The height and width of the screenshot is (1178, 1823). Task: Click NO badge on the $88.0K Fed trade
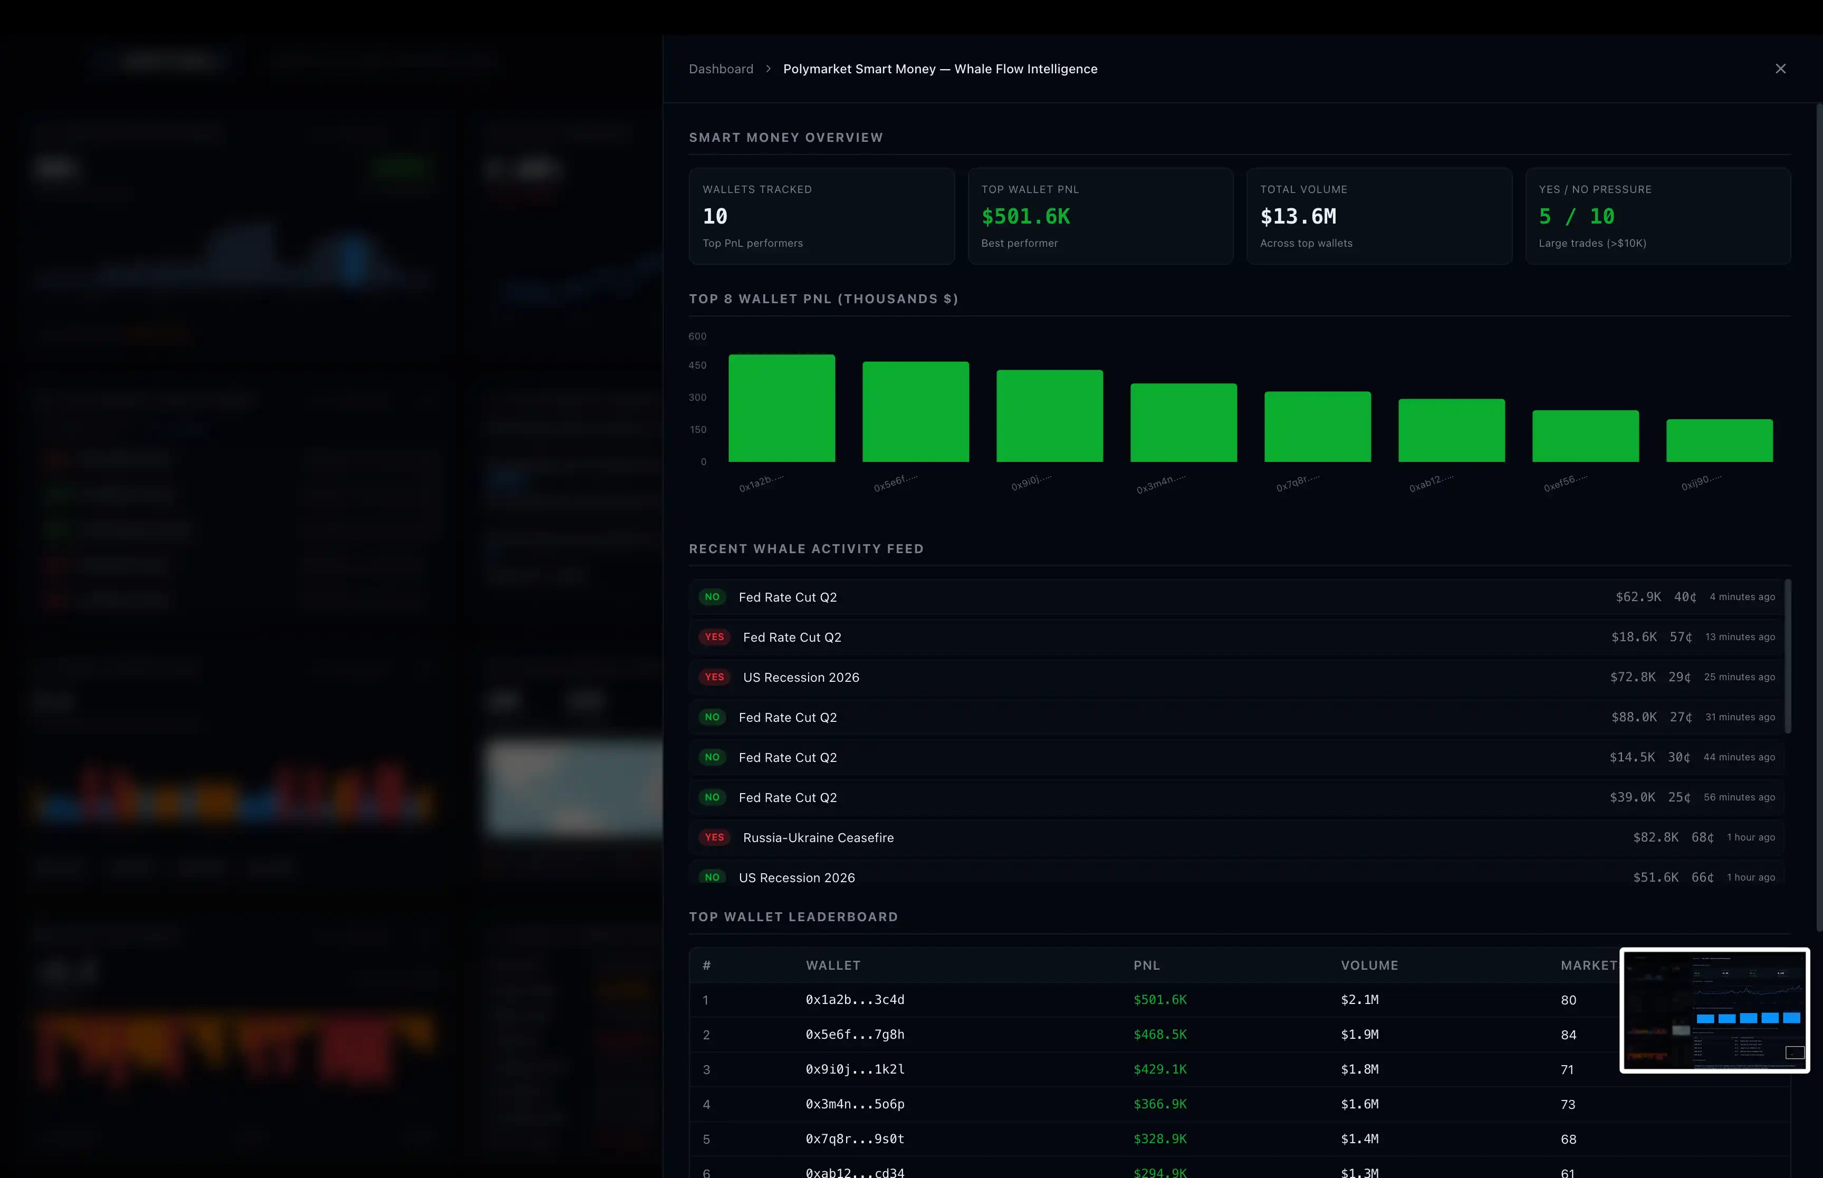tap(712, 718)
